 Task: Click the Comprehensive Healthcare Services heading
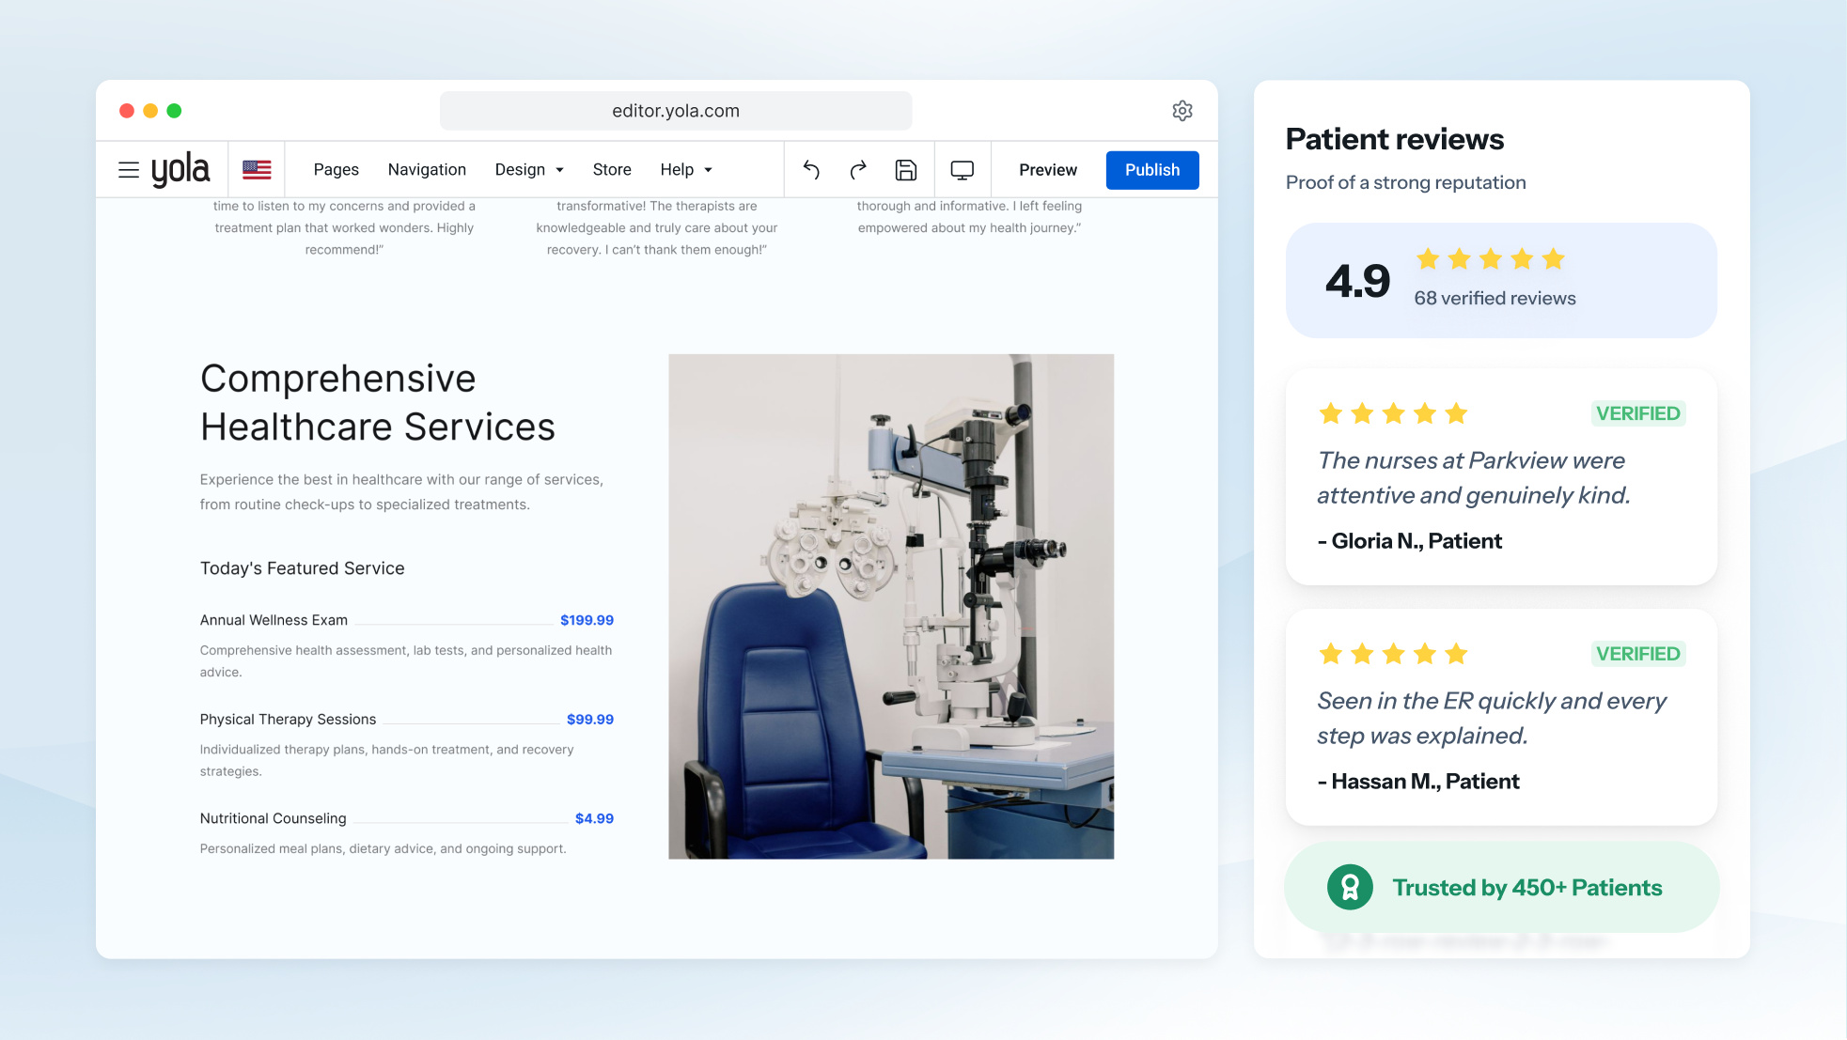(x=378, y=402)
